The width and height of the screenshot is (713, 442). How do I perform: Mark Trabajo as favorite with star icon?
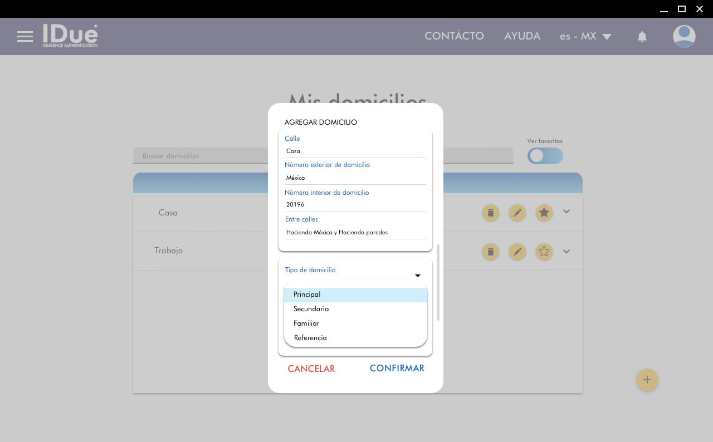click(544, 252)
